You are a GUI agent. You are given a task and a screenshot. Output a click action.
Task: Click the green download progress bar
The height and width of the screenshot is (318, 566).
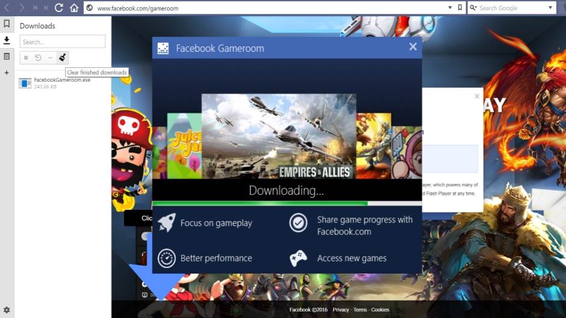(x=259, y=203)
